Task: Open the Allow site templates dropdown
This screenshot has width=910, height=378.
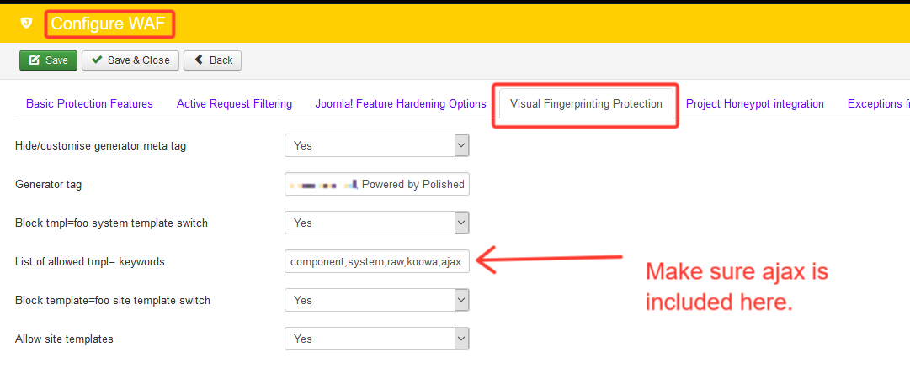Action: pyautogui.click(x=376, y=339)
